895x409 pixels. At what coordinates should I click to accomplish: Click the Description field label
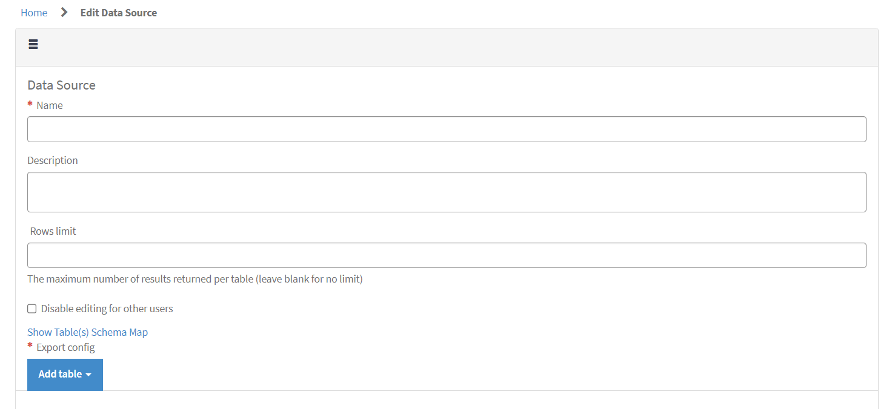tap(53, 160)
